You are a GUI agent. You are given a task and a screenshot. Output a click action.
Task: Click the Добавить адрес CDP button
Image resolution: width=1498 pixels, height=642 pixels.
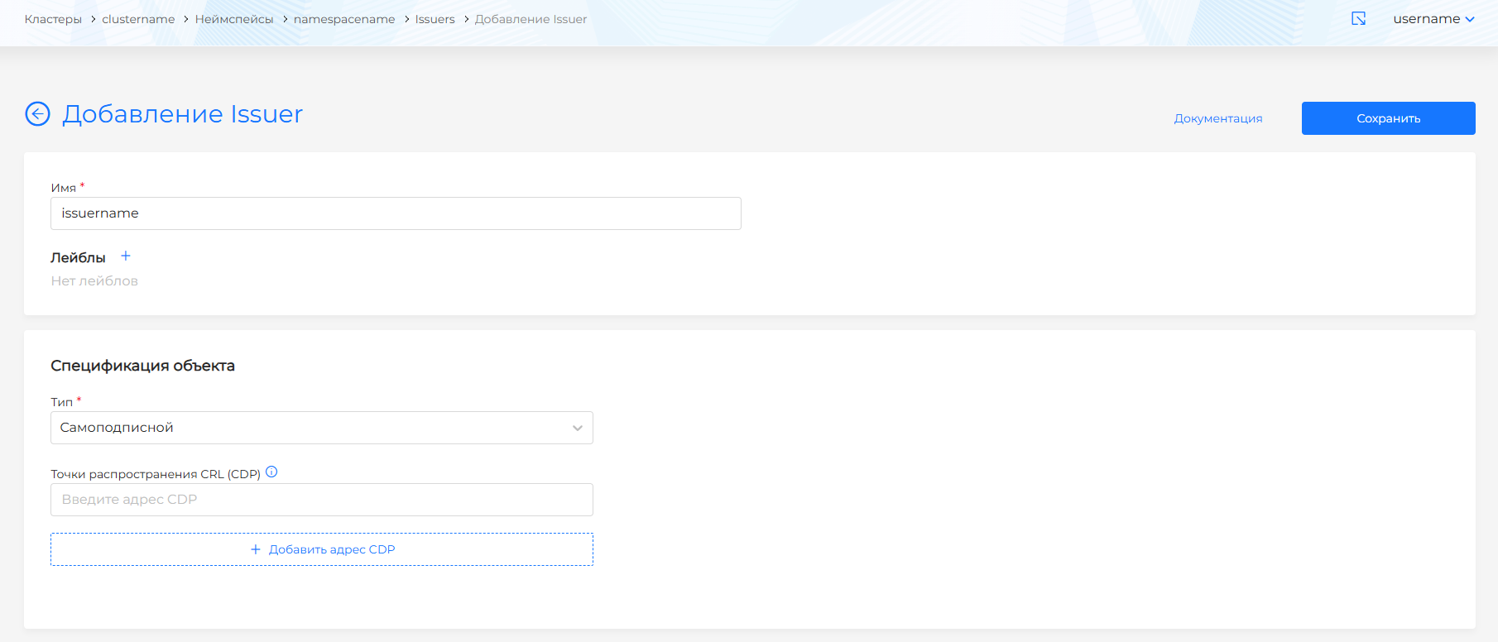(321, 549)
